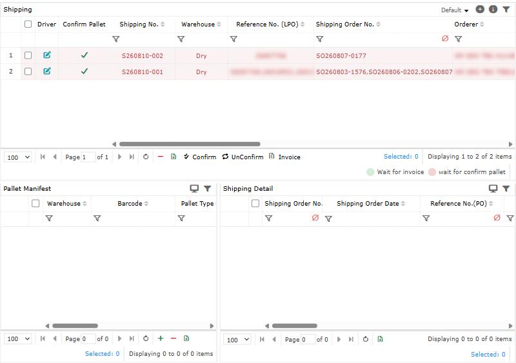Screen dimensions: 516x363
Task: Click filter funnel in Pallet Manifest header
Action: point(207,188)
